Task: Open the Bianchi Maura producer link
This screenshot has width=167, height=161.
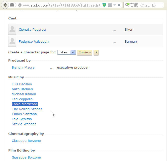Action: click(23, 68)
